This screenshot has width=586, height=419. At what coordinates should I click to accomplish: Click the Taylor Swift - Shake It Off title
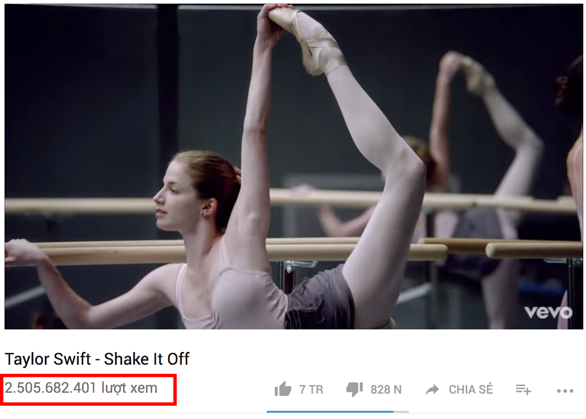[97, 359]
